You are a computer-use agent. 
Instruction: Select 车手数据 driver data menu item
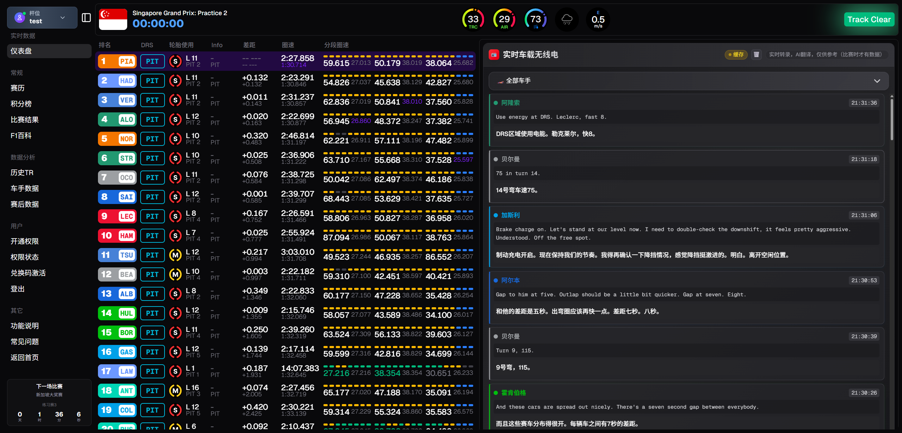click(25, 188)
